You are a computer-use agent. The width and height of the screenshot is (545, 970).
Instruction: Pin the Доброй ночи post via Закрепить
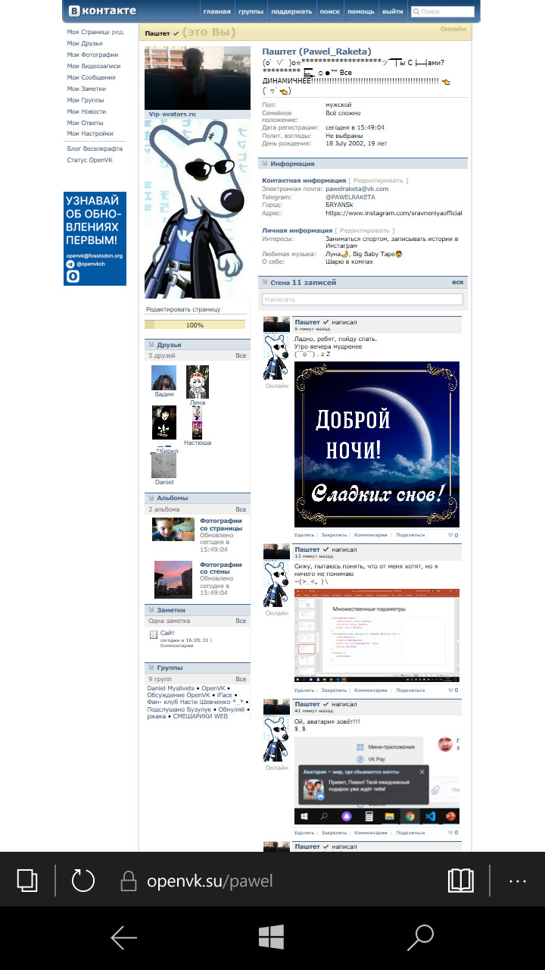point(334,535)
